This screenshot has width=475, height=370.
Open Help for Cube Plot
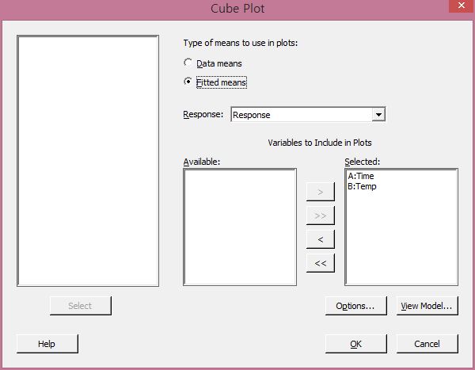[x=47, y=344]
